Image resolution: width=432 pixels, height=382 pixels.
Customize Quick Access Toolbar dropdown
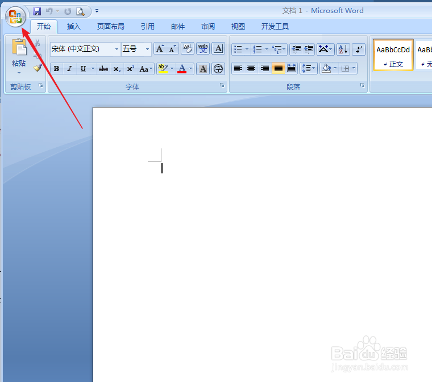[97, 11]
